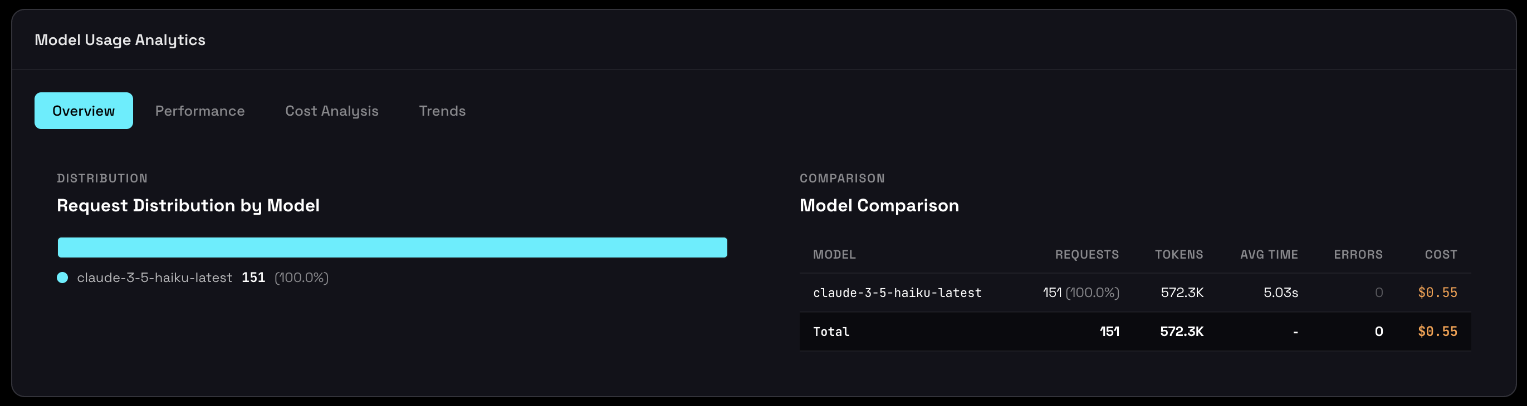Switch to the Overview tab
Viewport: 1527px width, 406px height.
84,111
